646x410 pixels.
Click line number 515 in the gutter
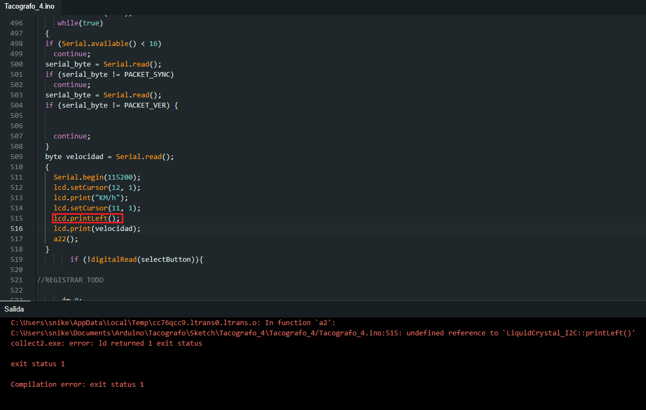click(x=16, y=219)
